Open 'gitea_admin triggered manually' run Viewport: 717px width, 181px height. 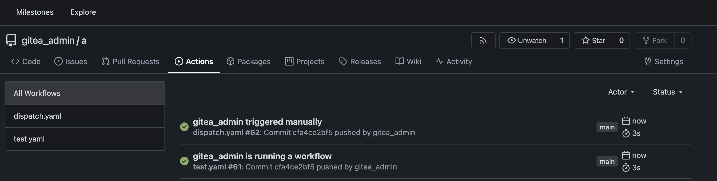point(257,122)
